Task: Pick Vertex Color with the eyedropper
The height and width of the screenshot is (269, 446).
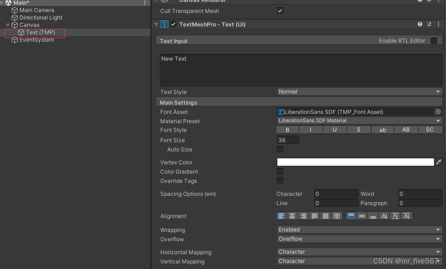Action: (439, 162)
